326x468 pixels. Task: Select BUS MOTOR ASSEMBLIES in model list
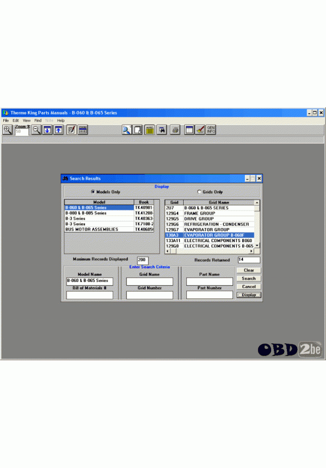(98, 230)
